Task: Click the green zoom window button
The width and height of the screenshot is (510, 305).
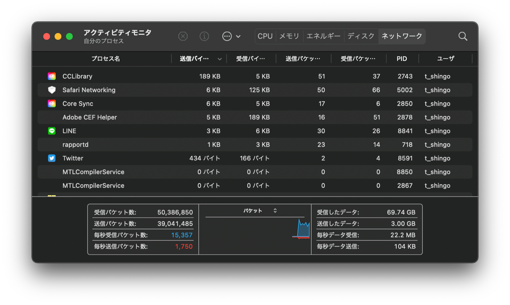Action: click(69, 36)
